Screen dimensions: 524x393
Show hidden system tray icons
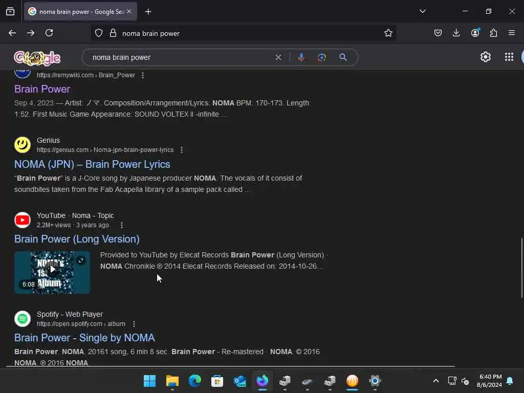436,381
